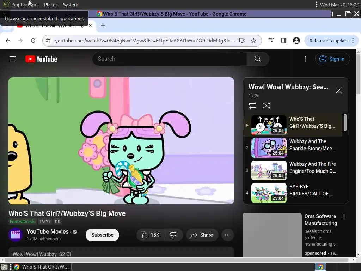Close the playlist panel
The height and width of the screenshot is (271, 361).
339,90
